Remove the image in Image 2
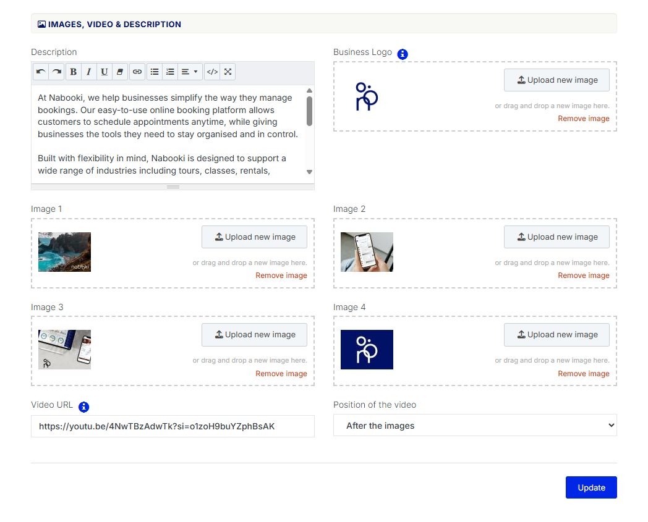This screenshot has height=522, width=648. [583, 276]
